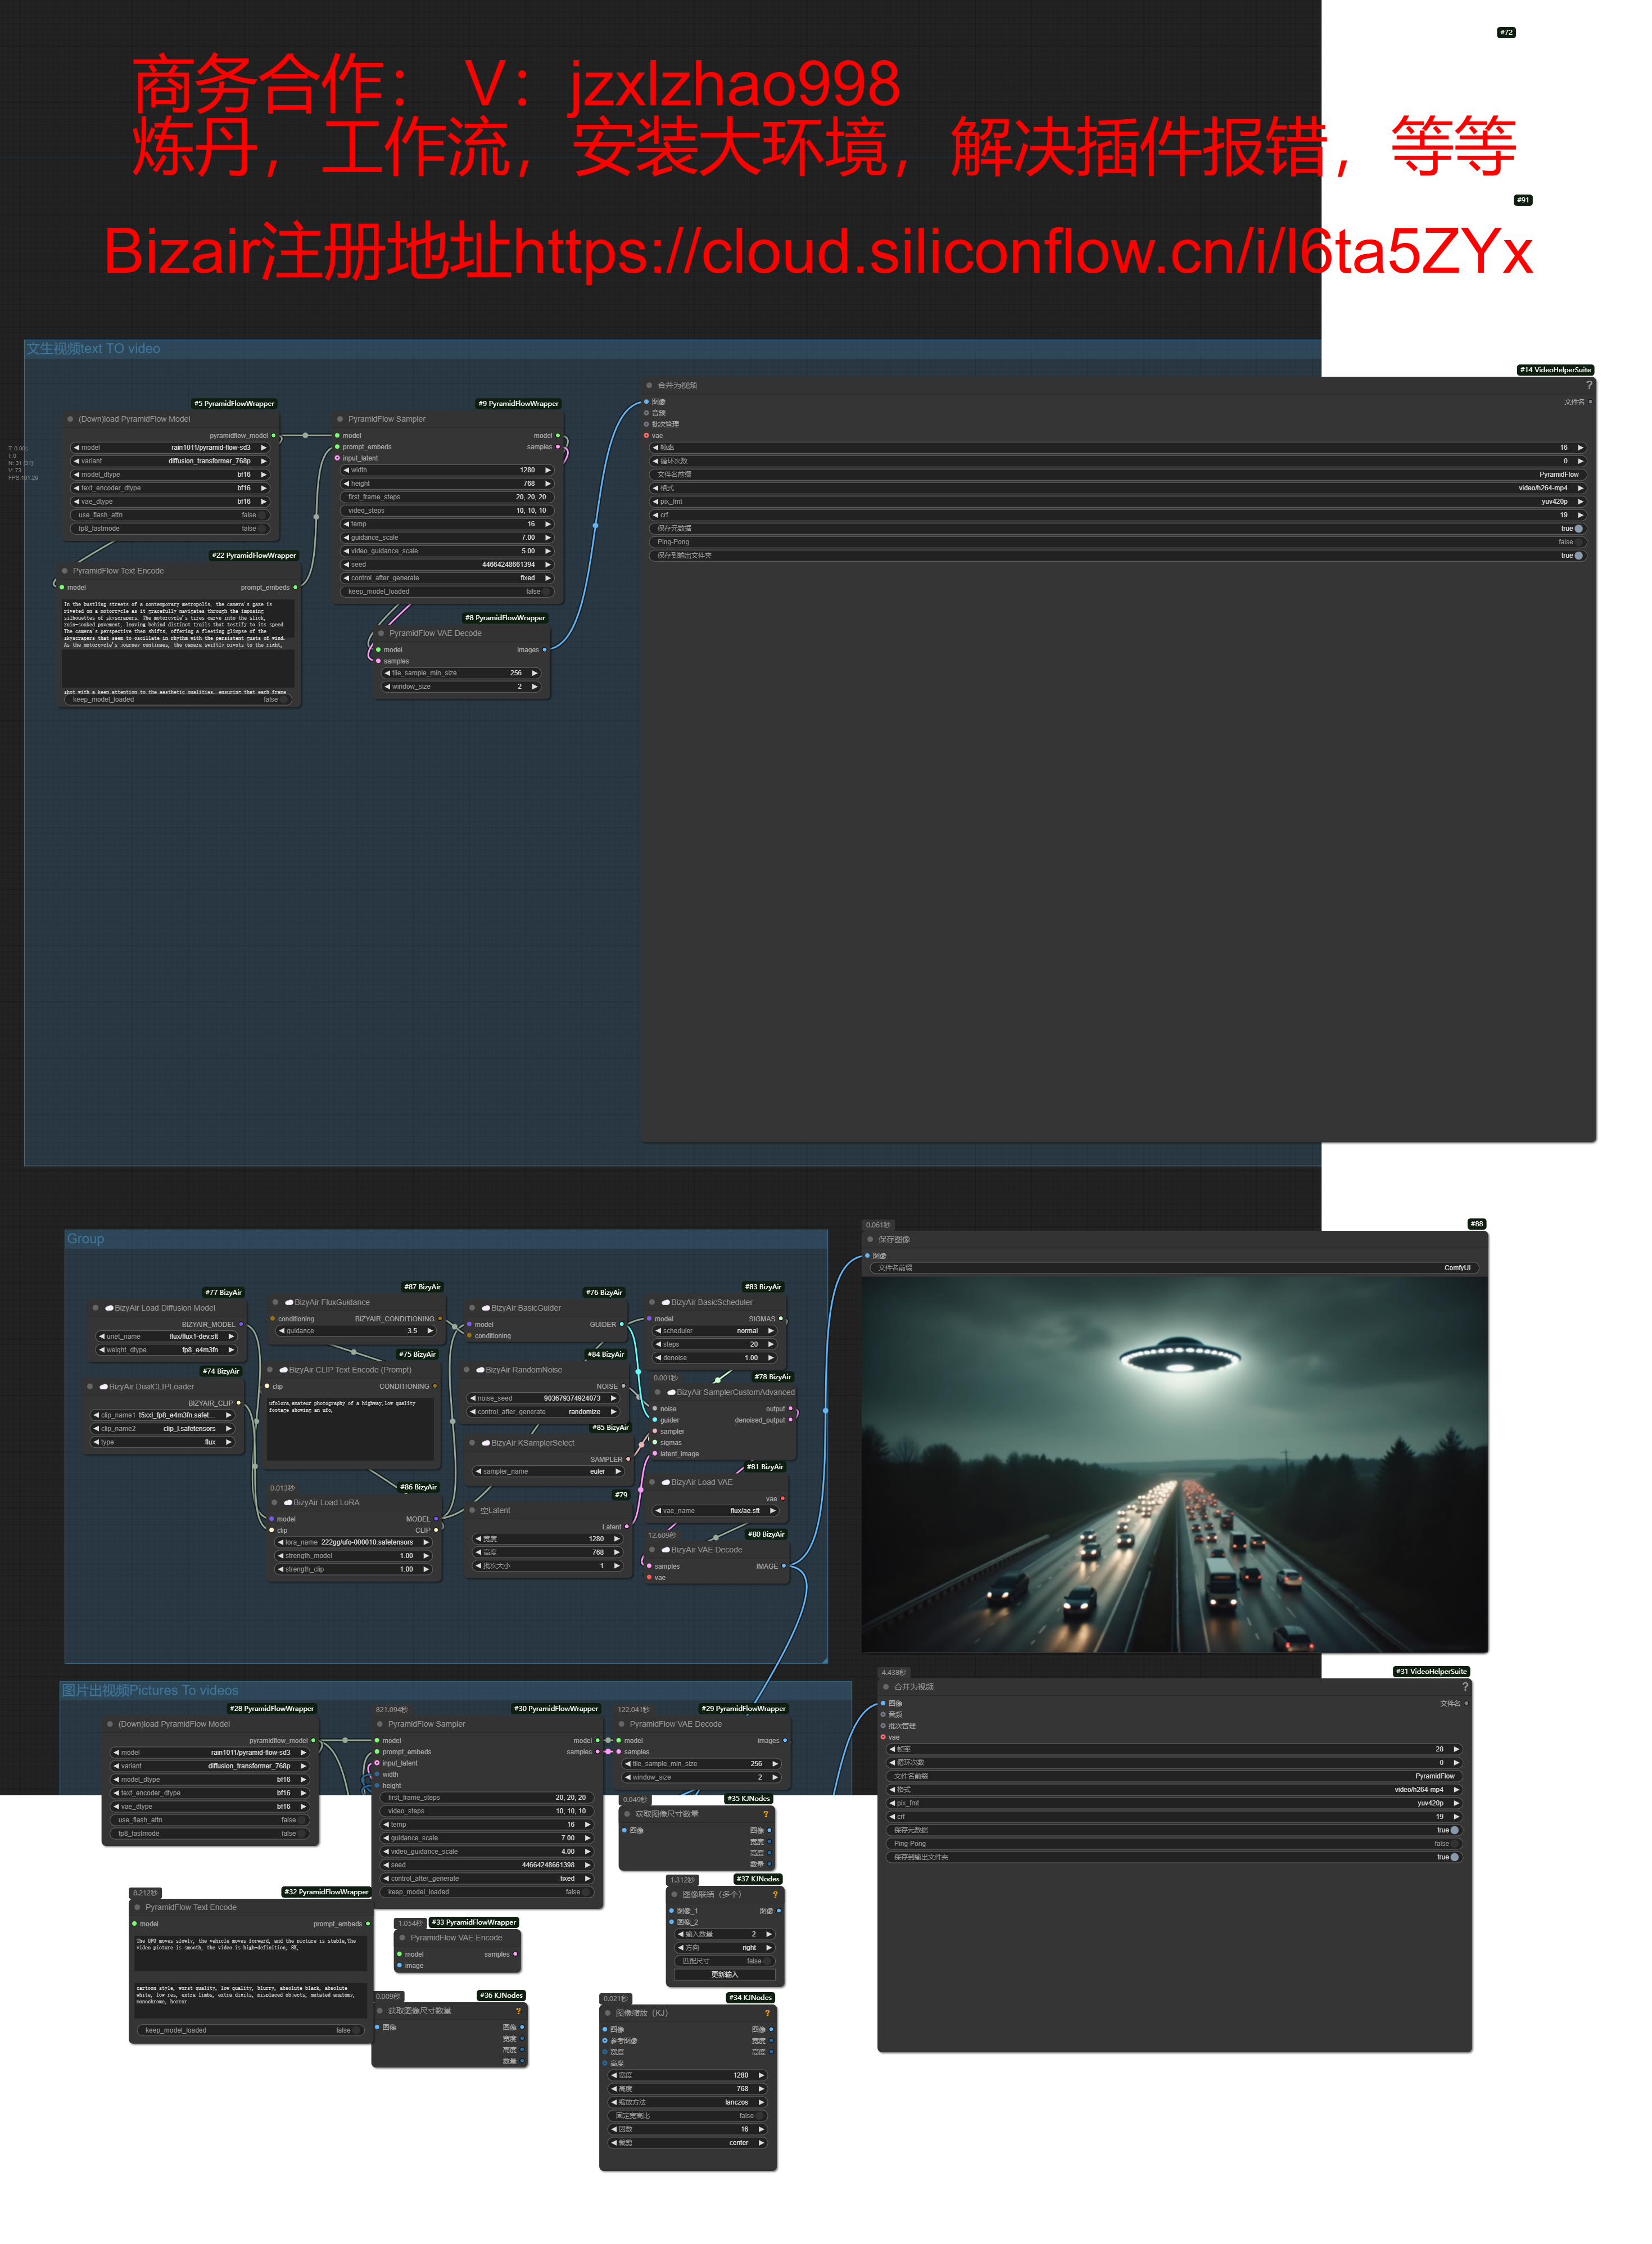
Task: Collapse the #8 PyramidFlow VAE Decode node dot
Action: pos(381,633)
